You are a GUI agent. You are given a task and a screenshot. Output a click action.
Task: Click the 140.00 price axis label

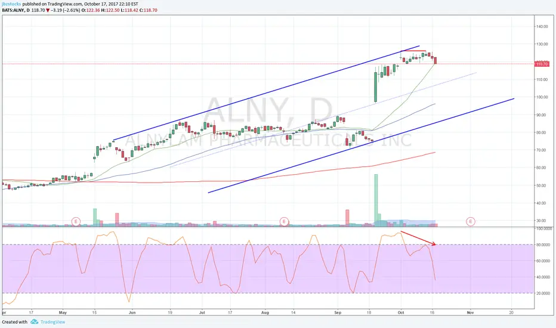pos(542,27)
